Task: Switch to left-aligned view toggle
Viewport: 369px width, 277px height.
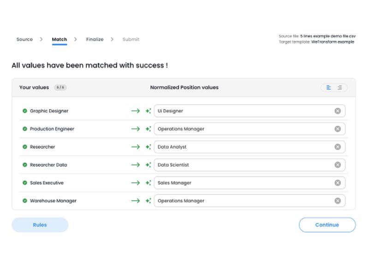Action: tap(329, 87)
